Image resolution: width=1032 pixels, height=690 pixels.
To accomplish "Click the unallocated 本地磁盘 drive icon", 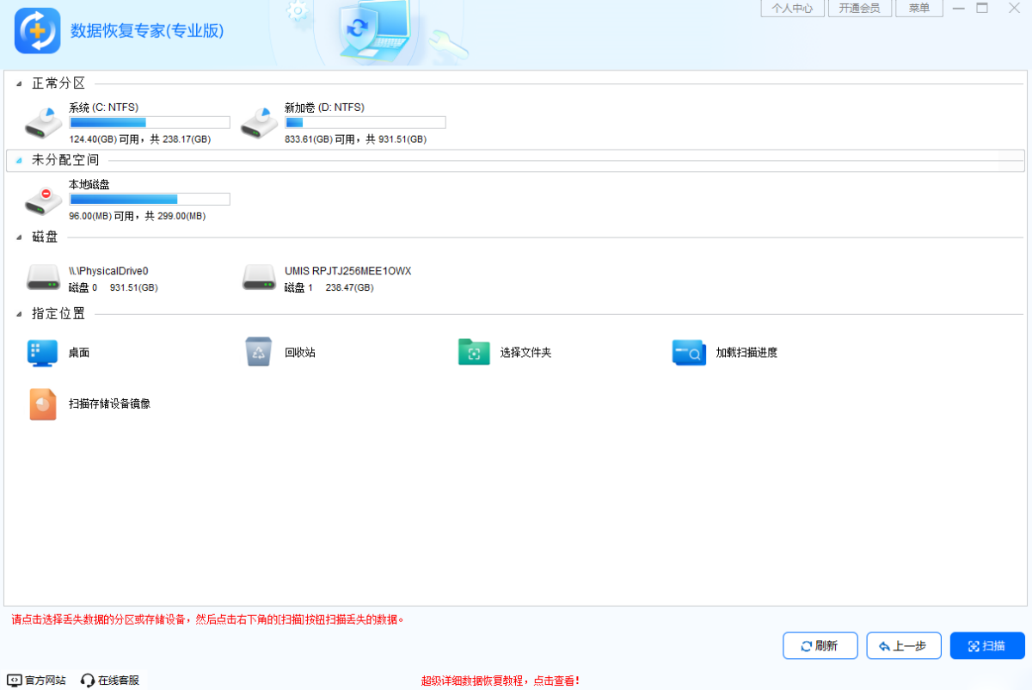I will pos(43,200).
